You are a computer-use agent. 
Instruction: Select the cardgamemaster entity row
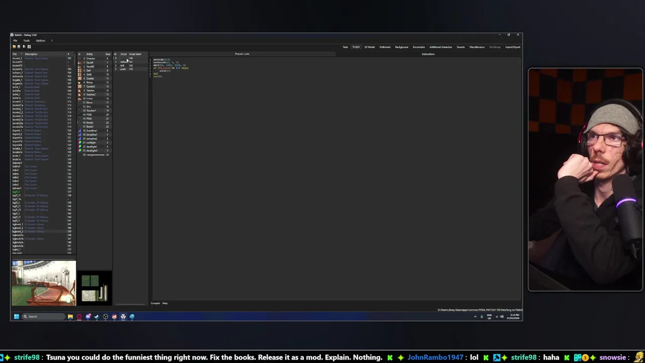94,155
